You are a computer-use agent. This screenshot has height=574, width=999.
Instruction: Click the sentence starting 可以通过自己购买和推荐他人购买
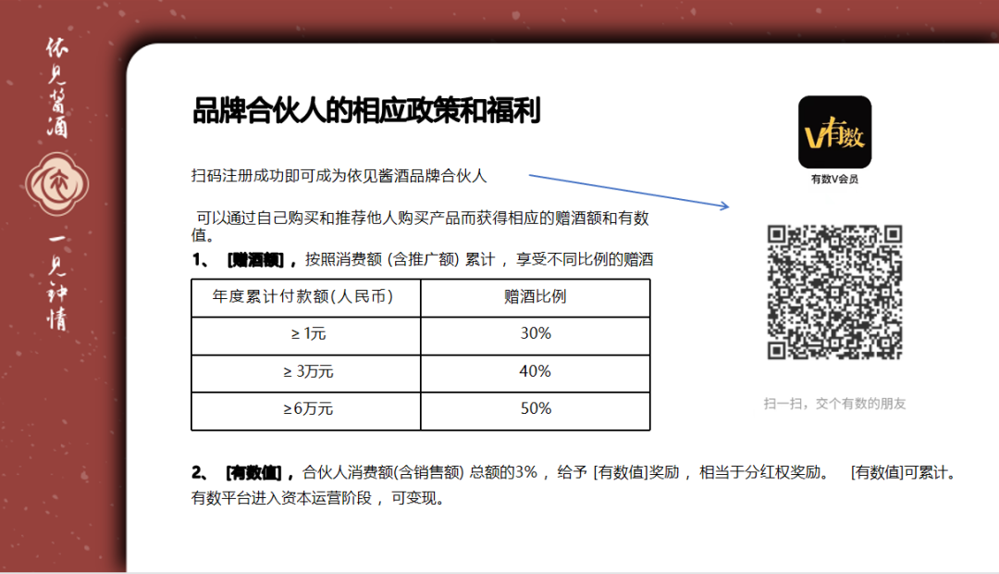tap(420, 227)
